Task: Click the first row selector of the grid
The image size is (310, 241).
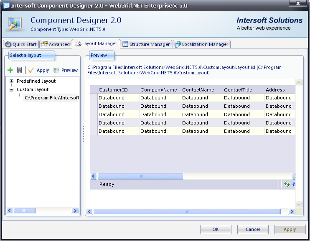Action: point(94,98)
